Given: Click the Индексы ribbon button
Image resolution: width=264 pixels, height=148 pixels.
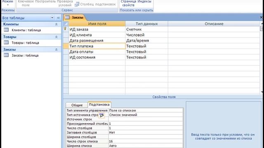Looking at the screenshot, I should point(144,2).
